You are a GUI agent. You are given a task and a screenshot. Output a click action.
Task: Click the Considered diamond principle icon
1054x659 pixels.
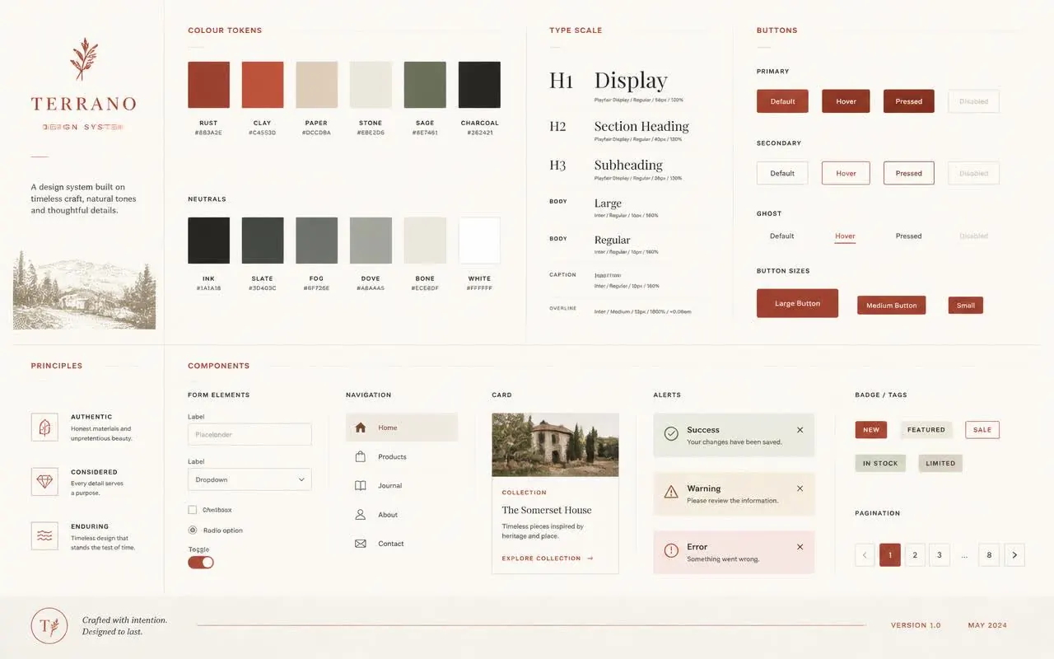44,482
